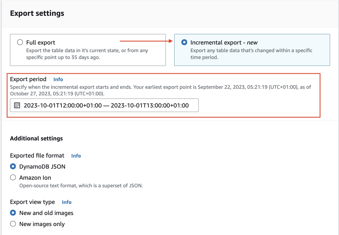Open the calendar date picker icon
The image size is (339, 235).
tap(16, 105)
